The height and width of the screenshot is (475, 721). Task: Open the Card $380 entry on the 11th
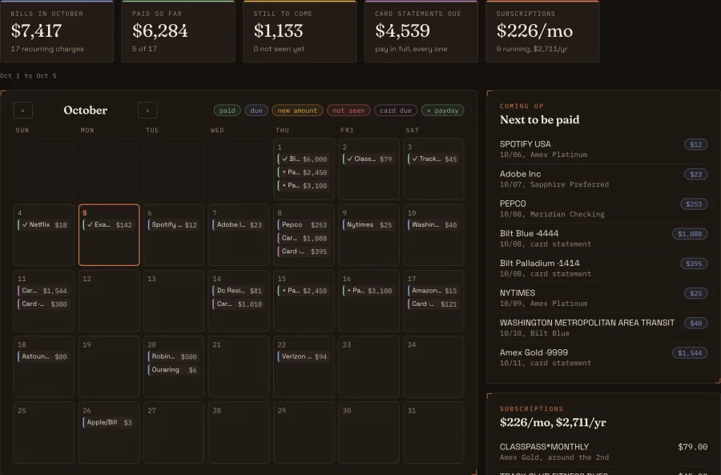(44, 304)
